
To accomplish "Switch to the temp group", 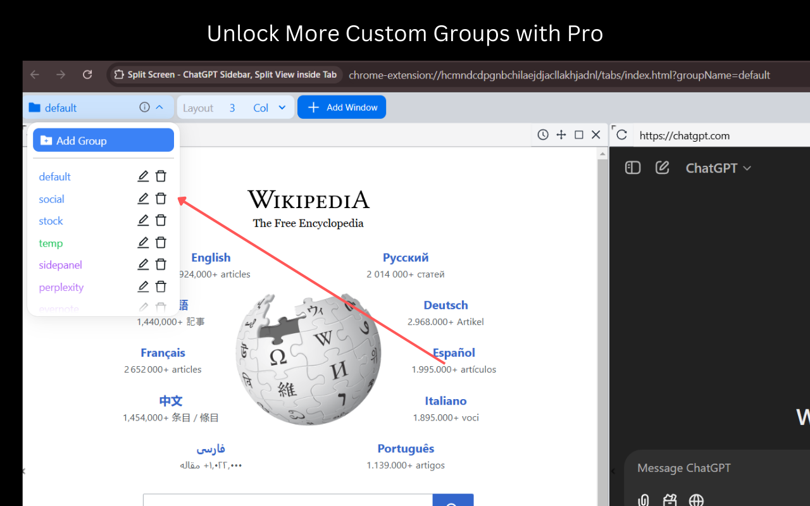I will [51, 244].
